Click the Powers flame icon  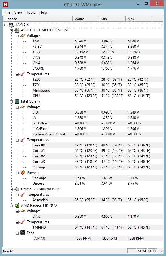(x=23, y=173)
